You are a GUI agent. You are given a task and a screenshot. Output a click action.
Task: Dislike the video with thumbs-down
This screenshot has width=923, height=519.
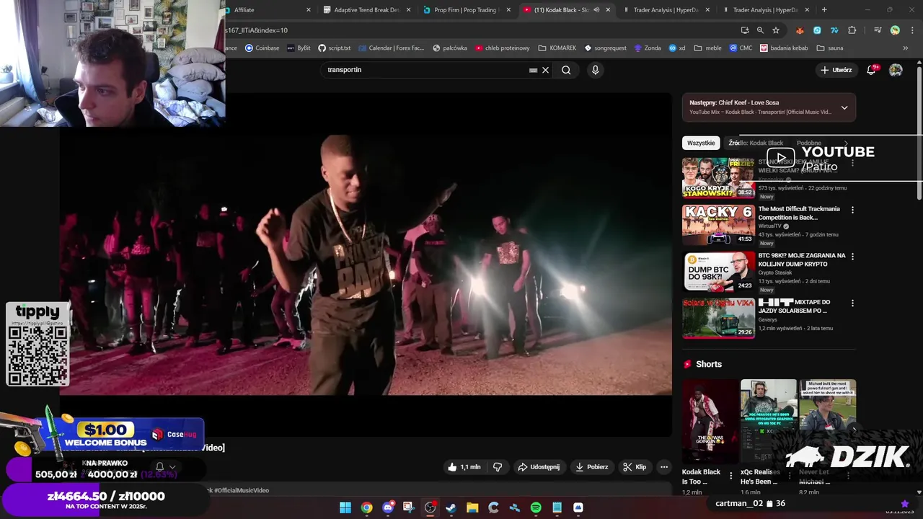point(498,467)
